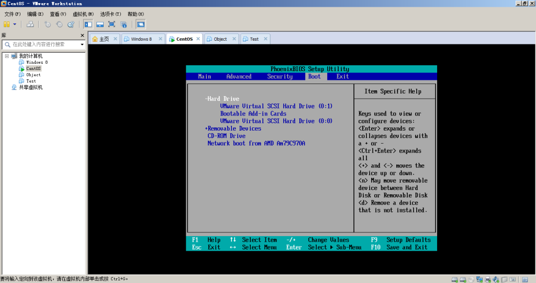The height and width of the screenshot is (283, 536).
Task: Click the sound card status bar icon
Action: (496, 279)
